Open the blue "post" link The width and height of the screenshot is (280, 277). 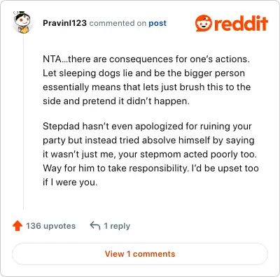(x=157, y=23)
